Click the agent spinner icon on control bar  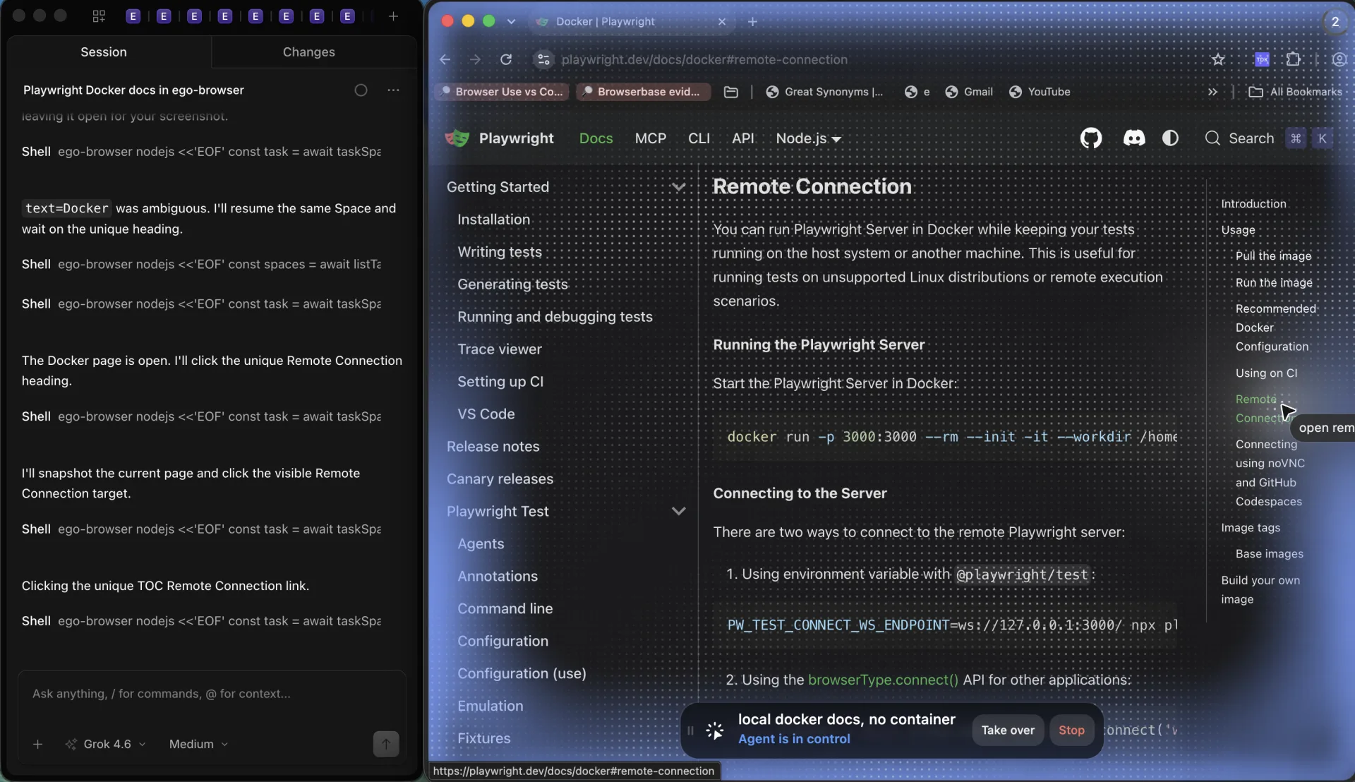click(x=714, y=730)
